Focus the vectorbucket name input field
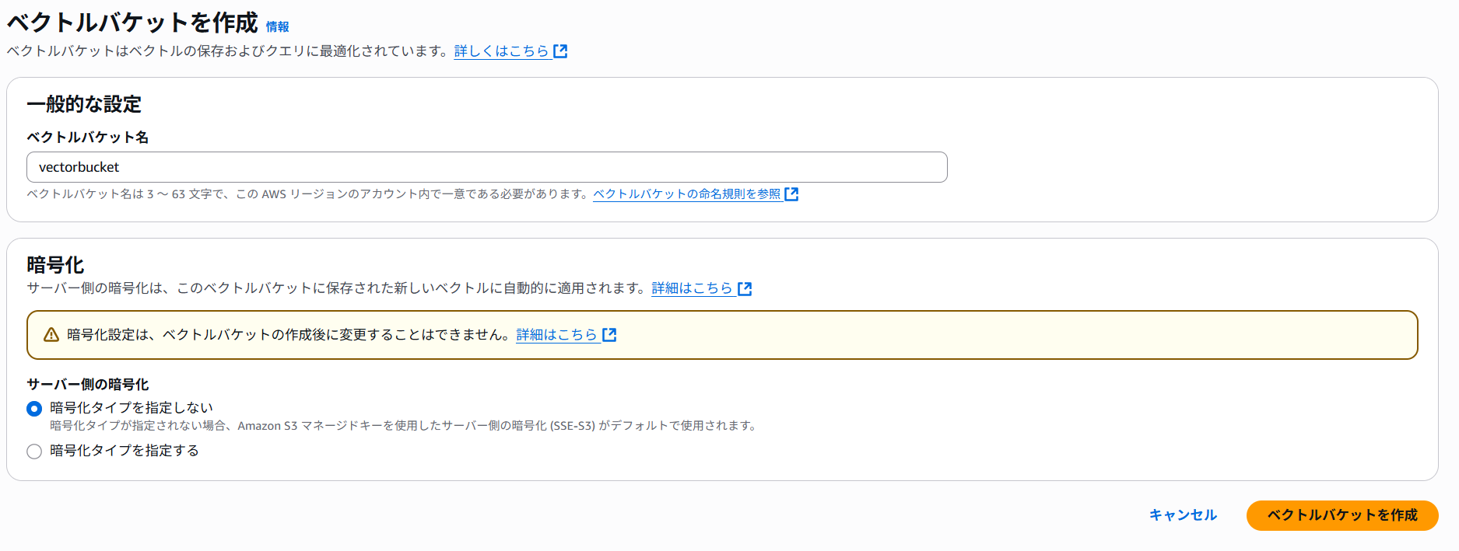Screen dimensions: 1459x551 pos(487,167)
